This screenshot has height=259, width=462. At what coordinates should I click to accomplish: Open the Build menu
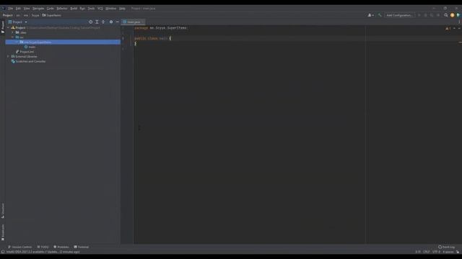pyautogui.click(x=74, y=9)
